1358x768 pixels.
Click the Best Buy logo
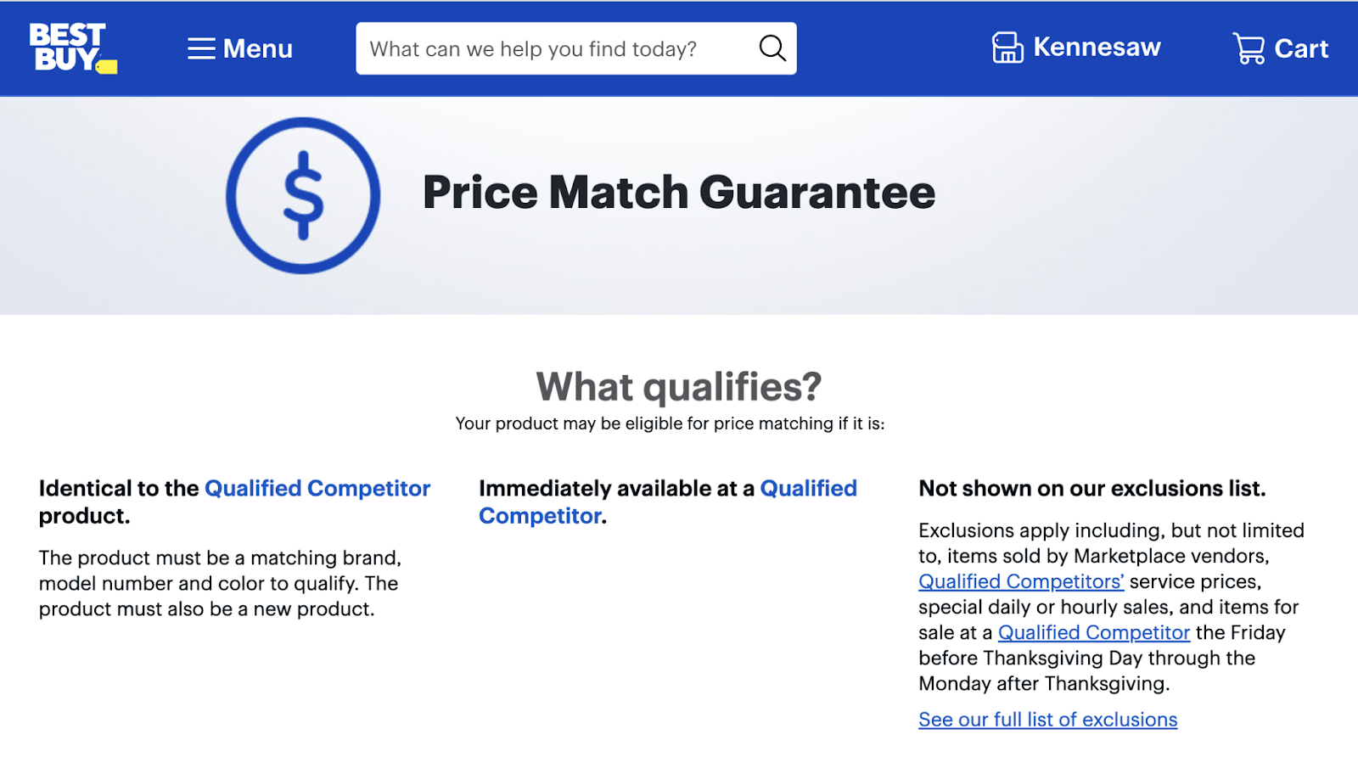tap(72, 48)
